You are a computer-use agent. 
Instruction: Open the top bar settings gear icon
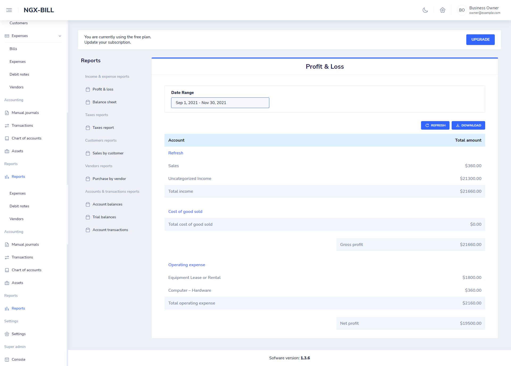click(443, 10)
